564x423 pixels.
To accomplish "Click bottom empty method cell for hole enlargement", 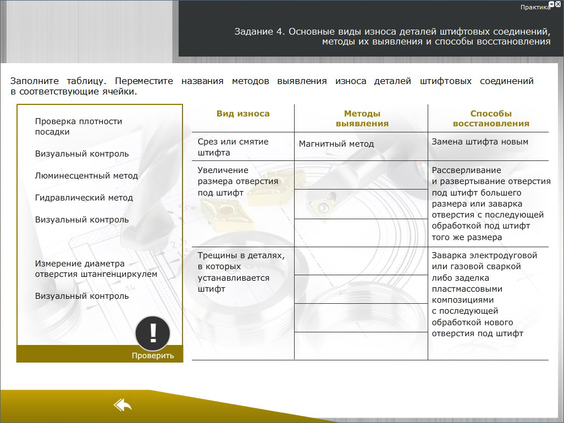I will (361, 233).
